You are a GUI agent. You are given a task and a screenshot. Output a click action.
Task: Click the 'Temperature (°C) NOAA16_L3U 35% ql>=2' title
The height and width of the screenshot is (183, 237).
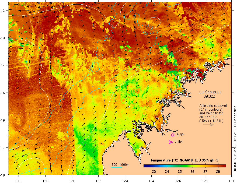coord(184,160)
